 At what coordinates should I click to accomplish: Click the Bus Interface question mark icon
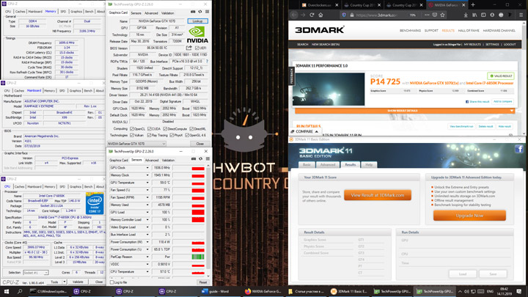click(x=207, y=62)
